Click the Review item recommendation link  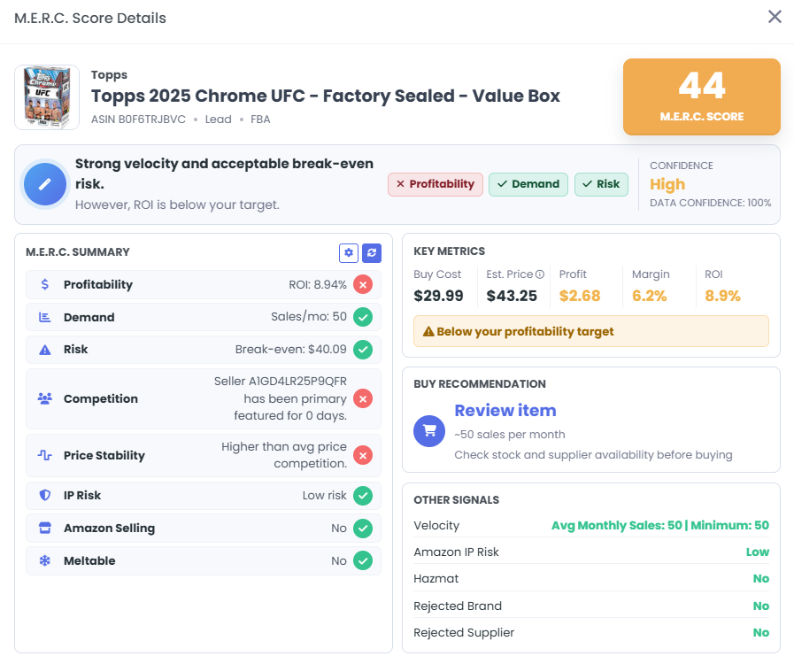tap(505, 410)
